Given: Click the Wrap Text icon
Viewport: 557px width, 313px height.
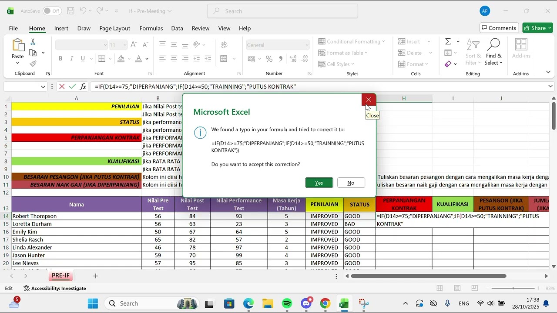Looking at the screenshot, I should tap(225, 45).
